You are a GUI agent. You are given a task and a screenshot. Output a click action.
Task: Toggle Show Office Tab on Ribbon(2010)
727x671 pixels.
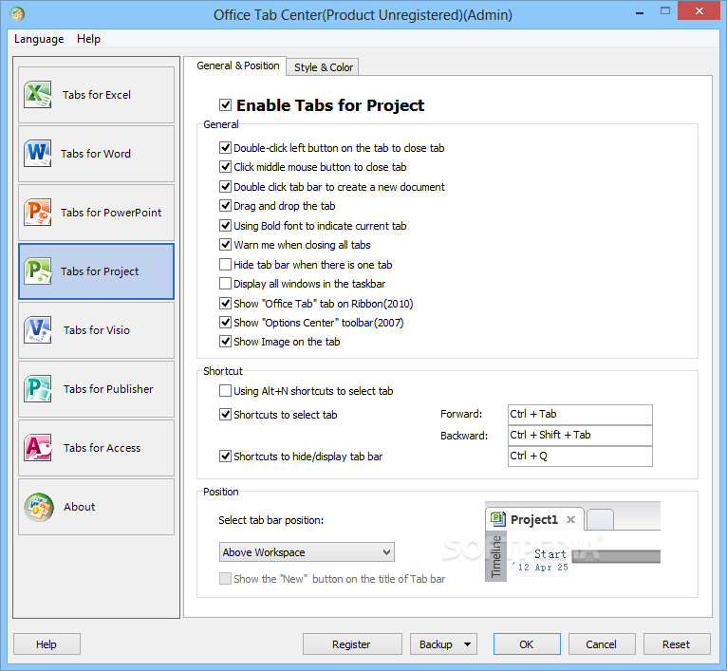(x=225, y=304)
